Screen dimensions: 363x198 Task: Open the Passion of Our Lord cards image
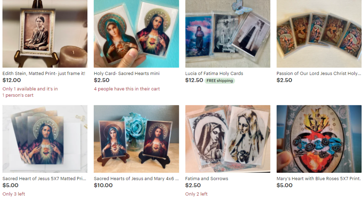click(319, 34)
